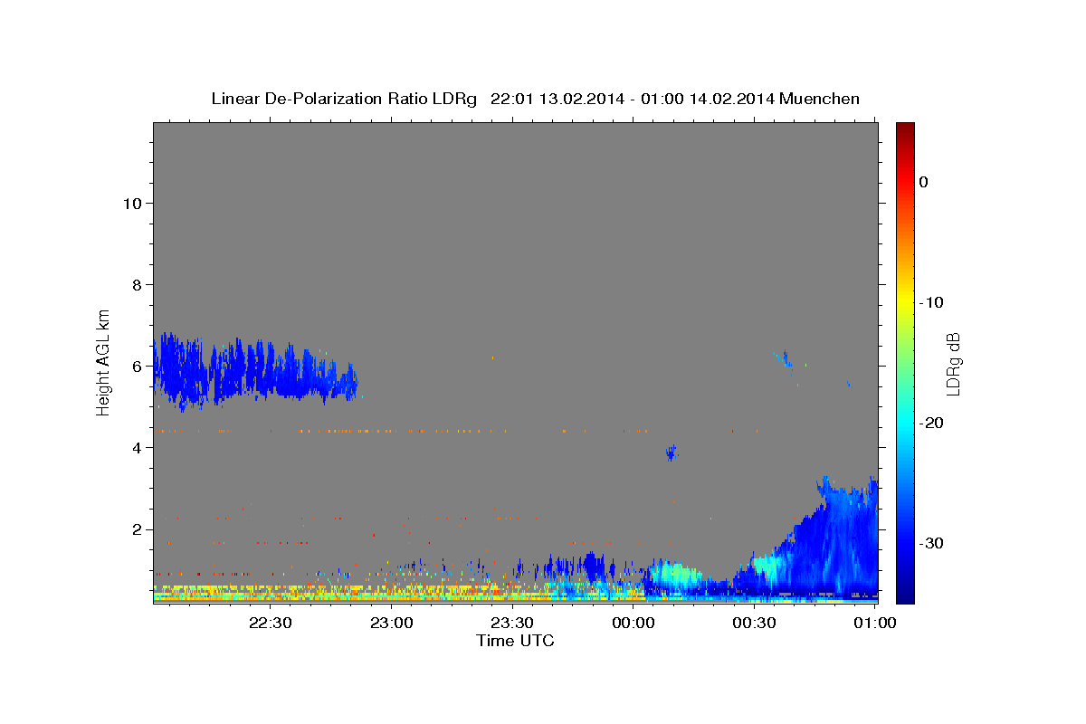1086x724 pixels.
Task: Click the 00:00 time tick label
Action: click(633, 623)
